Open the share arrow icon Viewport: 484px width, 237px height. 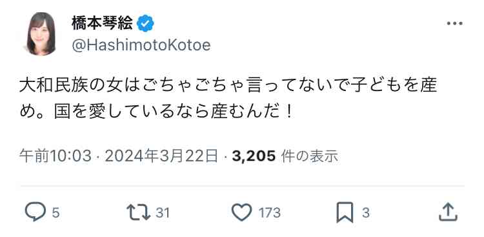click(x=449, y=212)
